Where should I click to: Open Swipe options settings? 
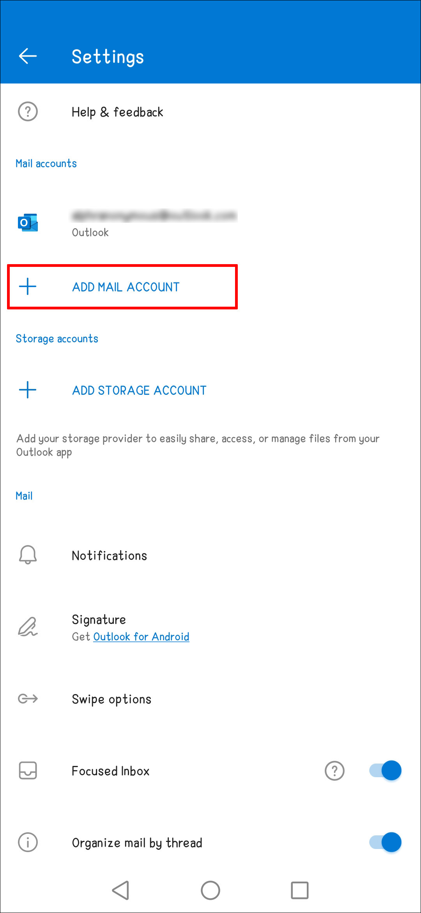point(111,699)
